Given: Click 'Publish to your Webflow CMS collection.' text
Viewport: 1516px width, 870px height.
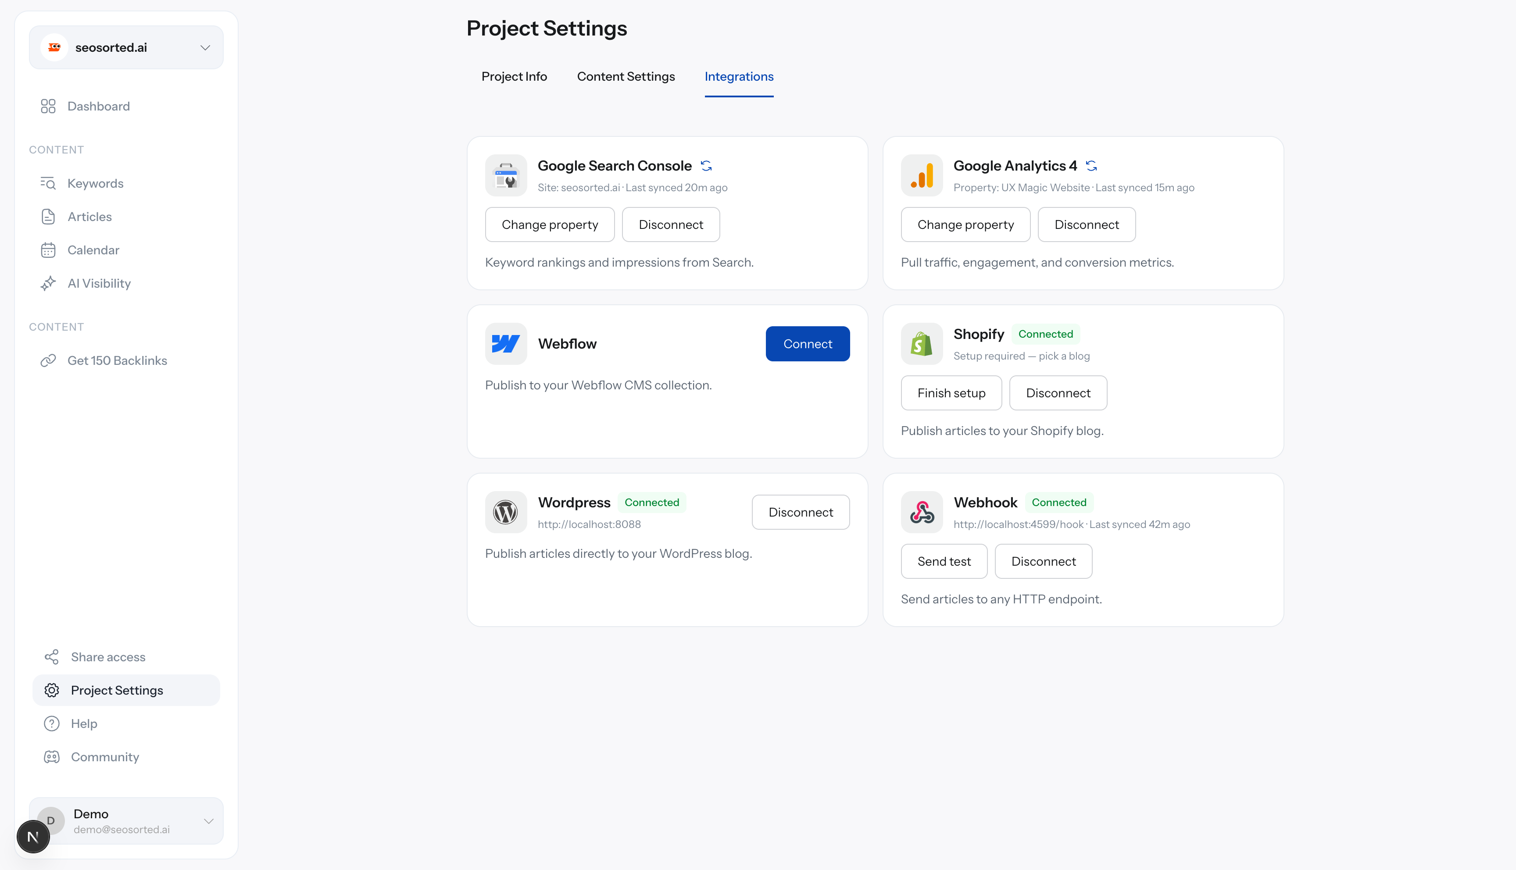Looking at the screenshot, I should click(x=598, y=385).
